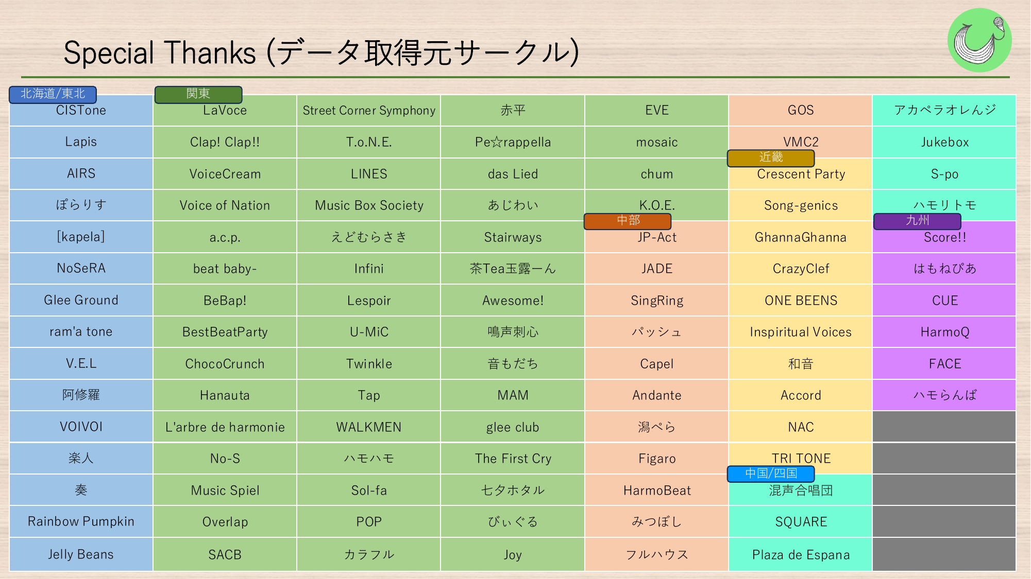Click the Street Corner Symphony cell
Image resolution: width=1031 pixels, height=579 pixels.
(369, 111)
